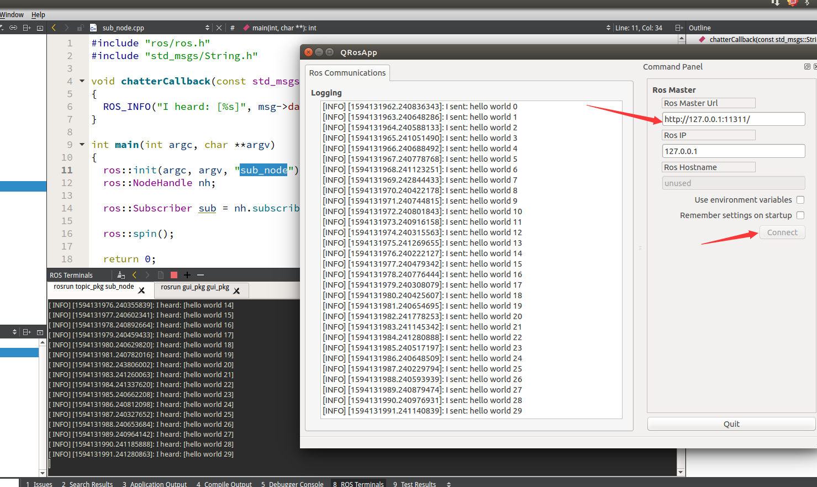This screenshot has width=817, height=487.
Task: Open the Compile Output pane
Action: tap(224, 484)
